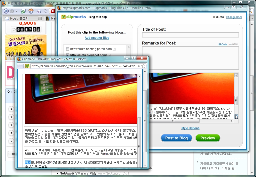Click the add-bookmark page icon with plus
This screenshot has width=256, height=177.
click(38, 11)
